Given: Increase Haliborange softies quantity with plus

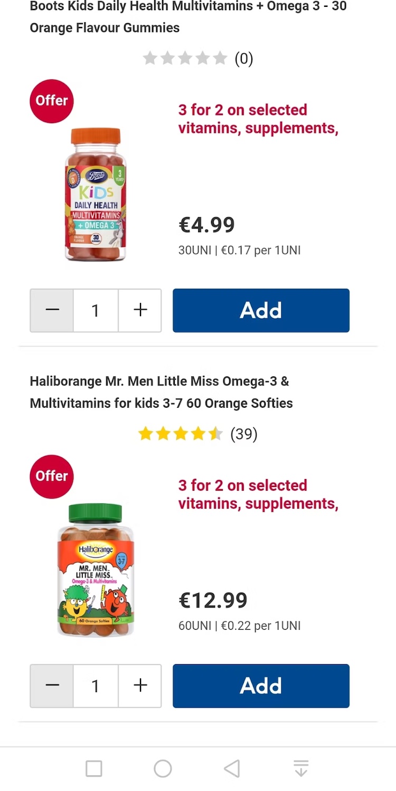Looking at the screenshot, I should (140, 686).
